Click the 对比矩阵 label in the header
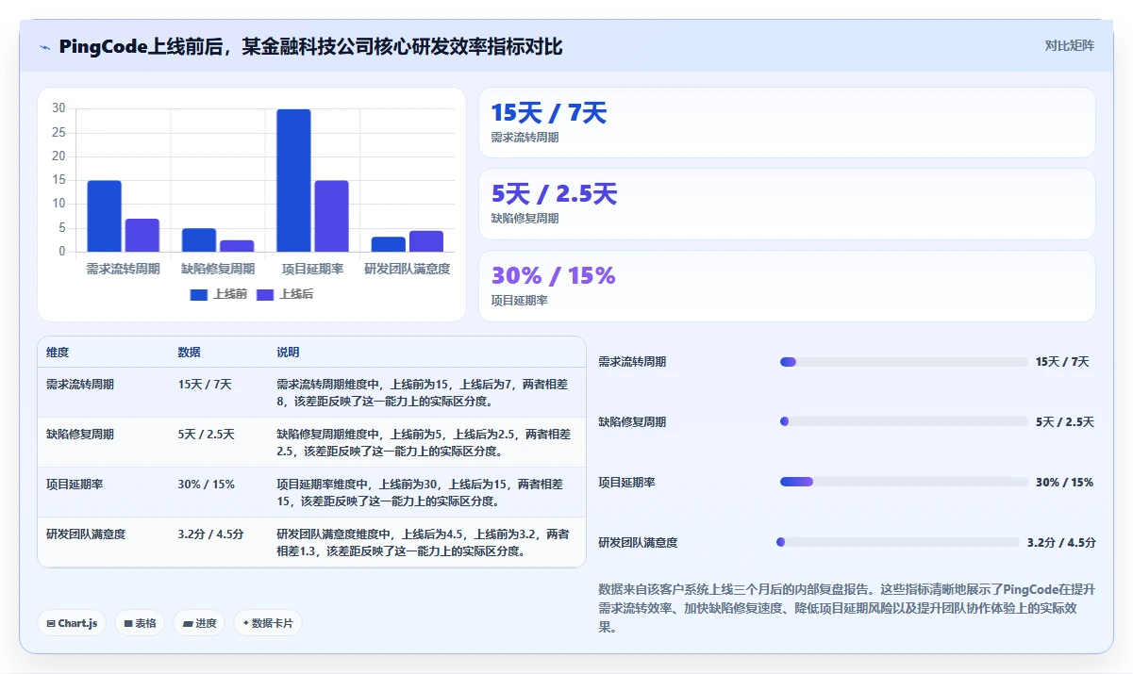 point(1069,45)
